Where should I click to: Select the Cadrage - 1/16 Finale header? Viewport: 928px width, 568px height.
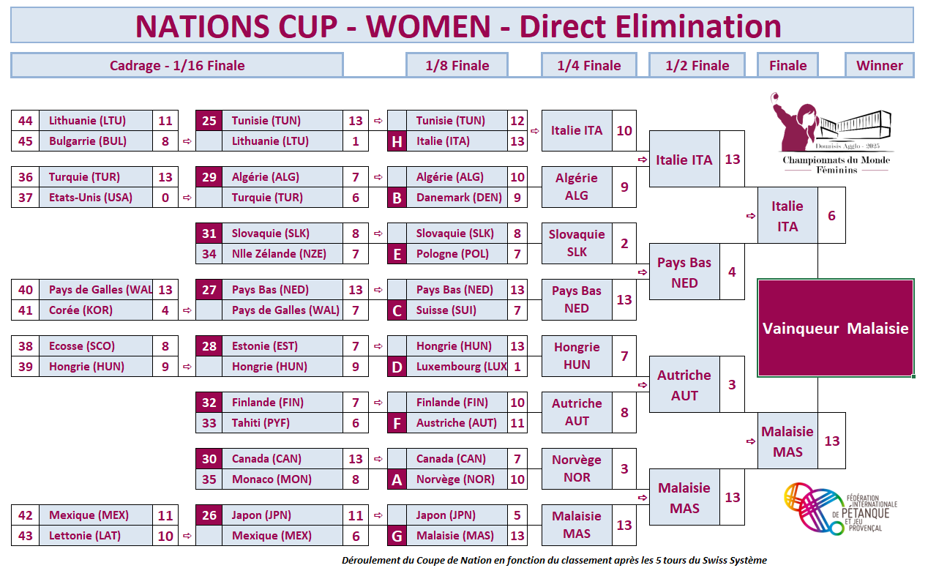tap(177, 65)
